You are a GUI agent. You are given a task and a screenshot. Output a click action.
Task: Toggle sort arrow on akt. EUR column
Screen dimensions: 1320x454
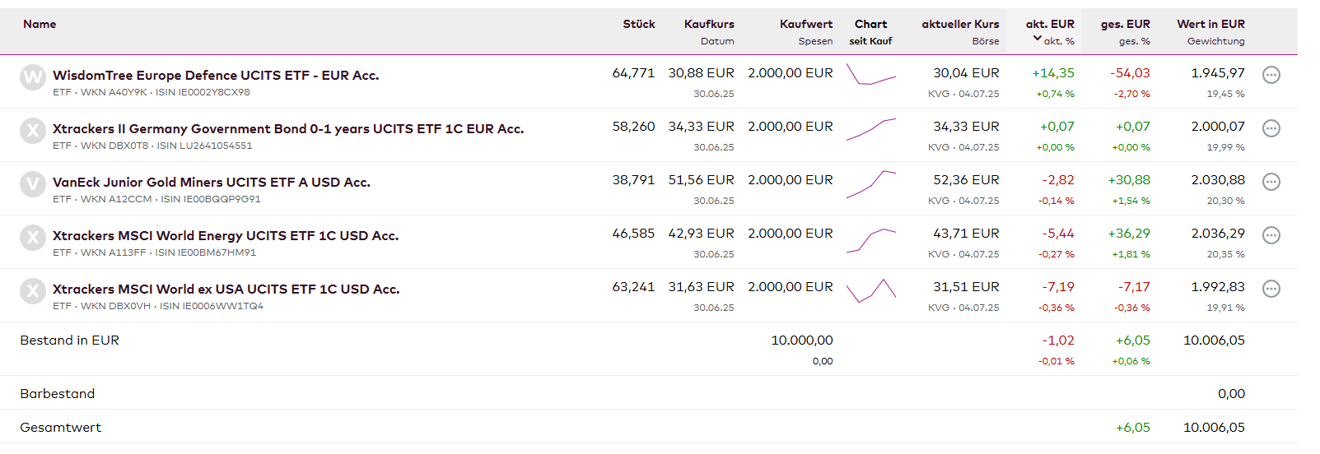pyautogui.click(x=1038, y=39)
